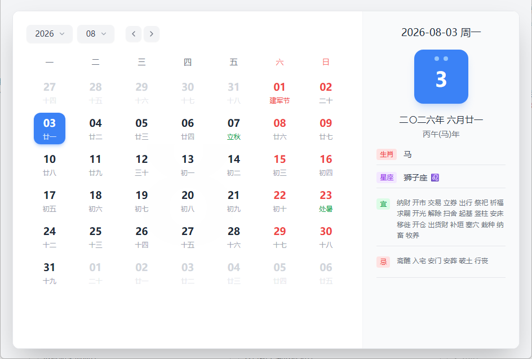Select August 12 三十
The height and width of the screenshot is (359, 532).
(x=141, y=165)
